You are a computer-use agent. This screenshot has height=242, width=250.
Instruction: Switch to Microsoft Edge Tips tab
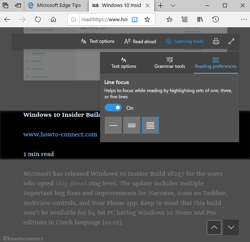click(x=56, y=5)
